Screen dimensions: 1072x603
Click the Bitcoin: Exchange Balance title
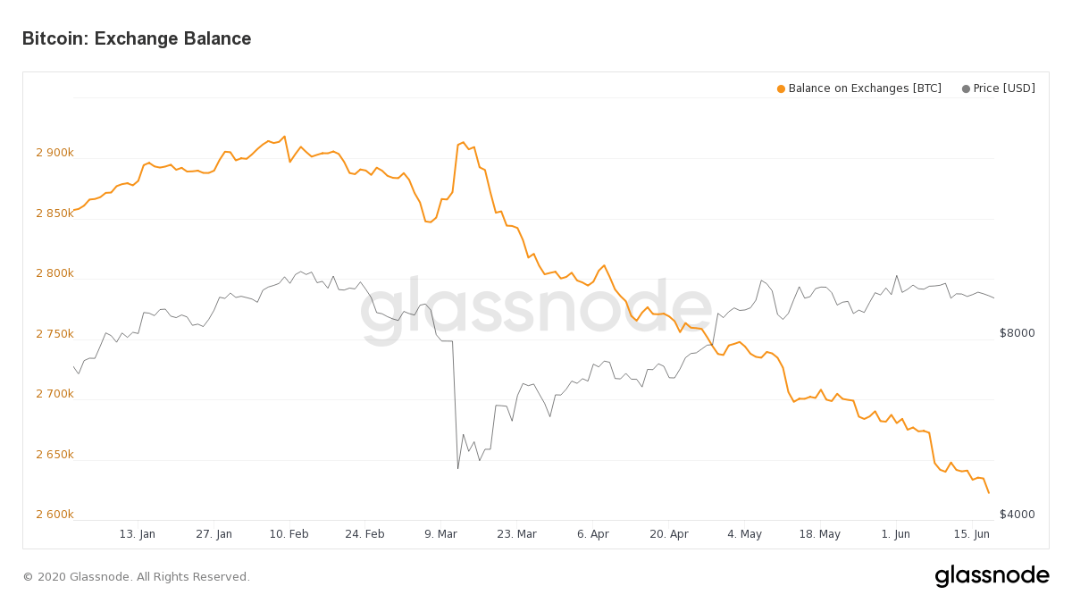(x=137, y=38)
